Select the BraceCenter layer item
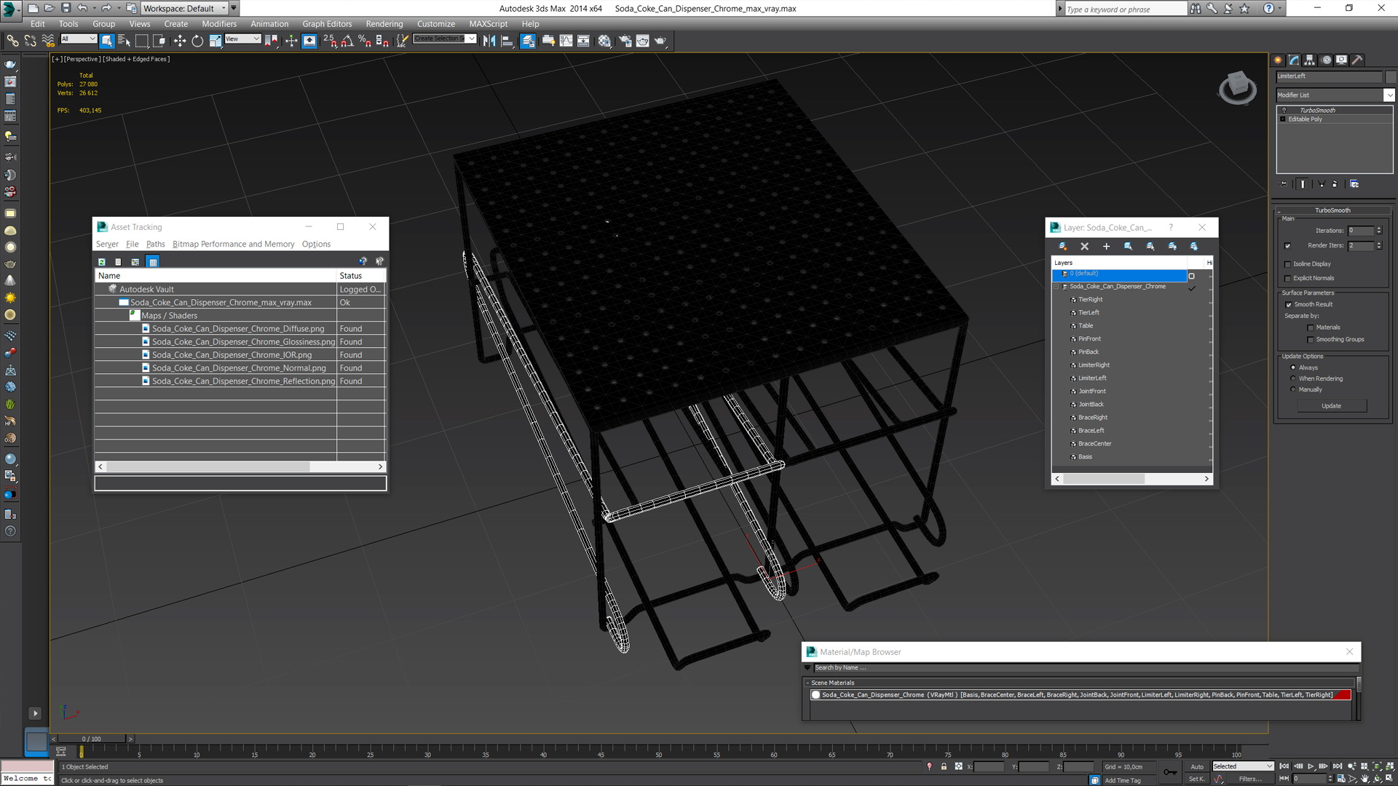 [x=1094, y=444]
